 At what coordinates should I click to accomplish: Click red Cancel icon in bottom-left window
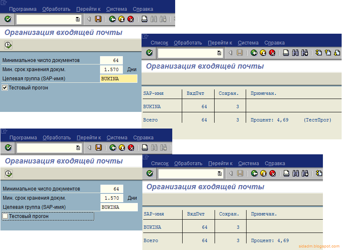pos(131,148)
